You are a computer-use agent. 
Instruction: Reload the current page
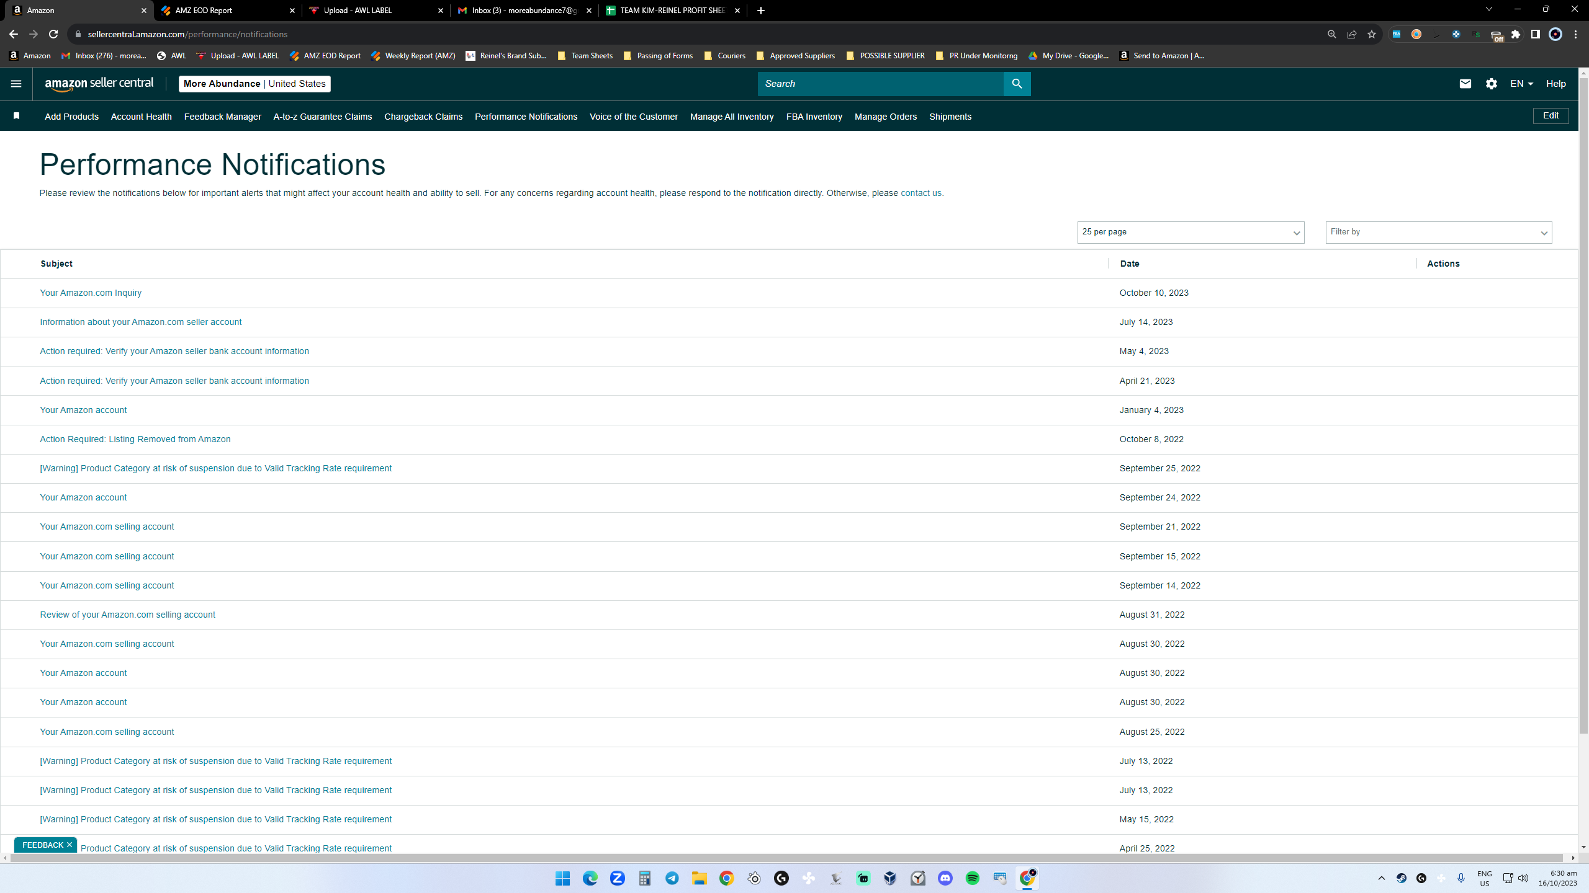(53, 34)
